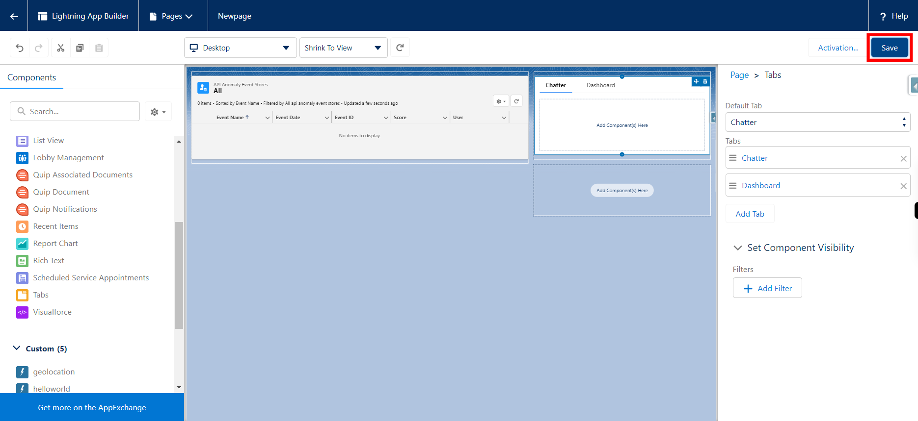Click the component Search field

75,111
